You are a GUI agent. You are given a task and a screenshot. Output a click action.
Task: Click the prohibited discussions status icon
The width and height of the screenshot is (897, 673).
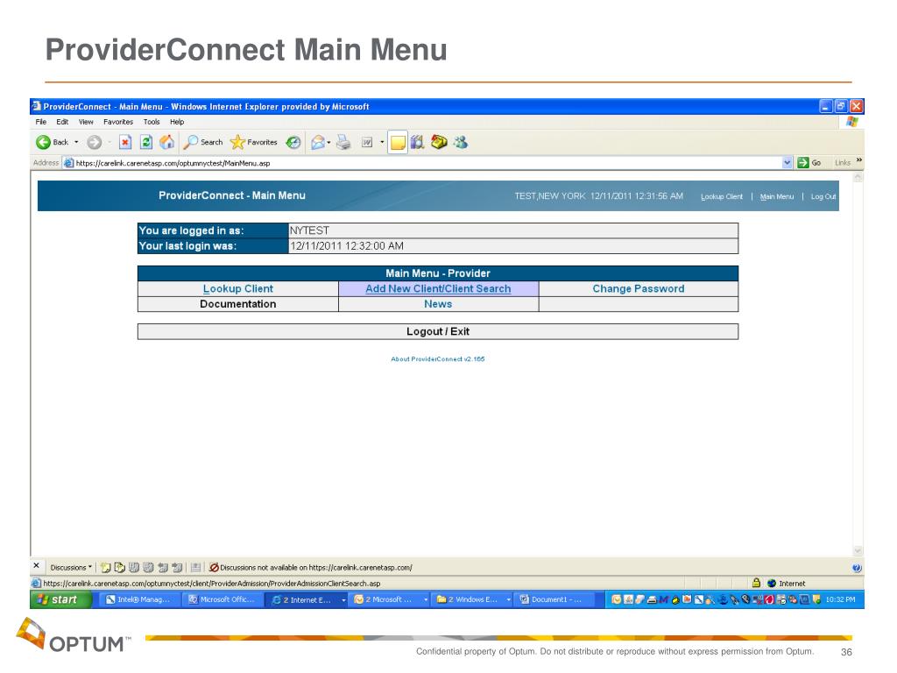pos(214,568)
